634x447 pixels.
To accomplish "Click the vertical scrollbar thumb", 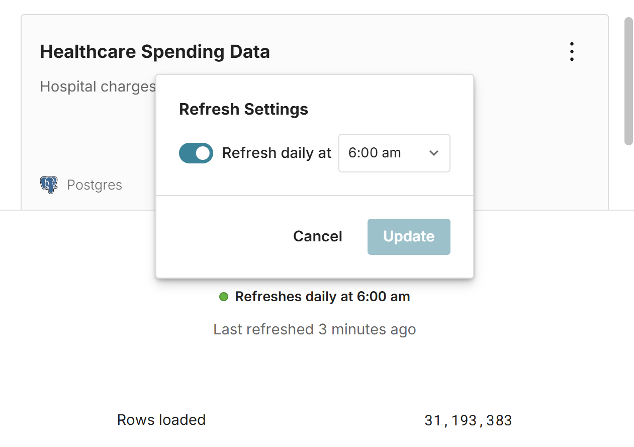I will [628, 80].
